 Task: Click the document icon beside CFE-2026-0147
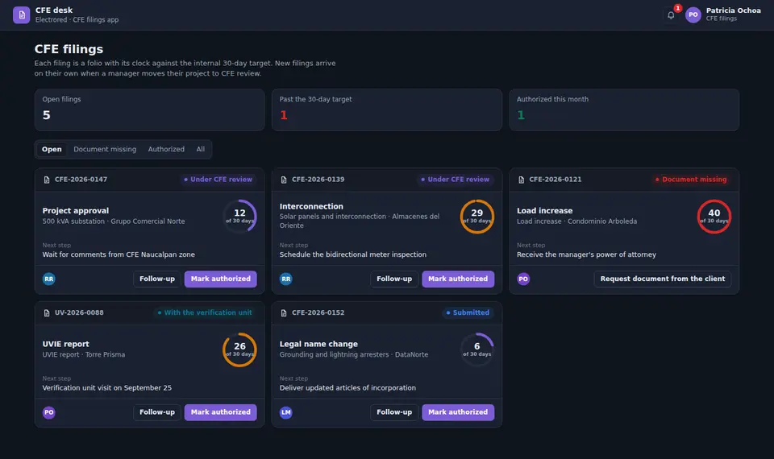pos(47,180)
